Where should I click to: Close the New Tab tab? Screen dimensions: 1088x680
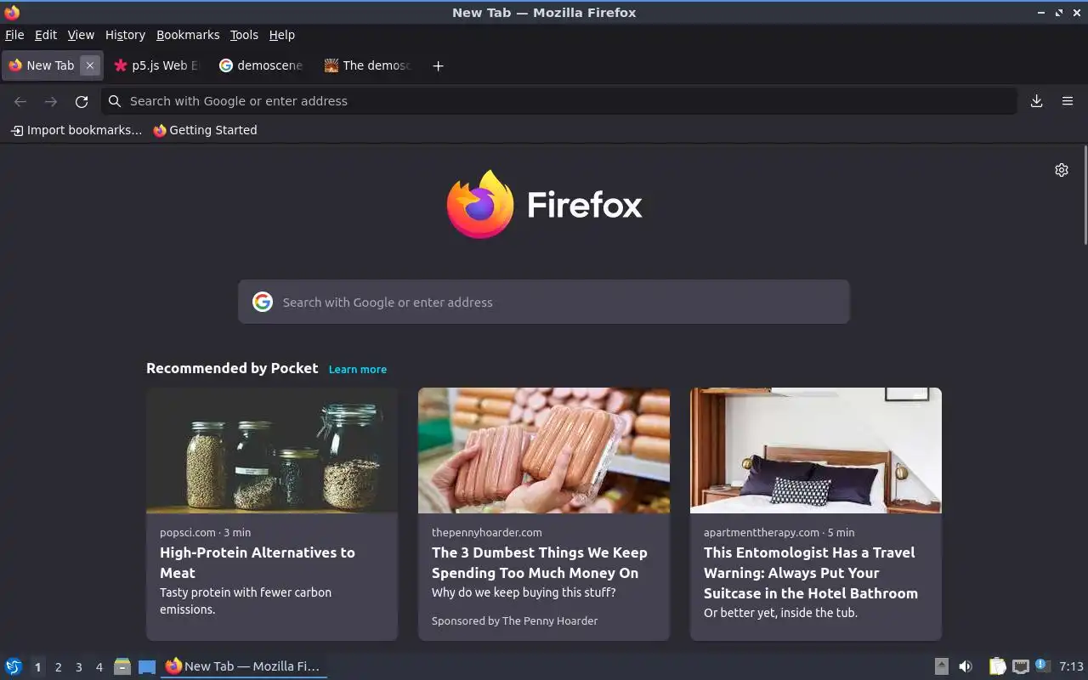pos(90,65)
